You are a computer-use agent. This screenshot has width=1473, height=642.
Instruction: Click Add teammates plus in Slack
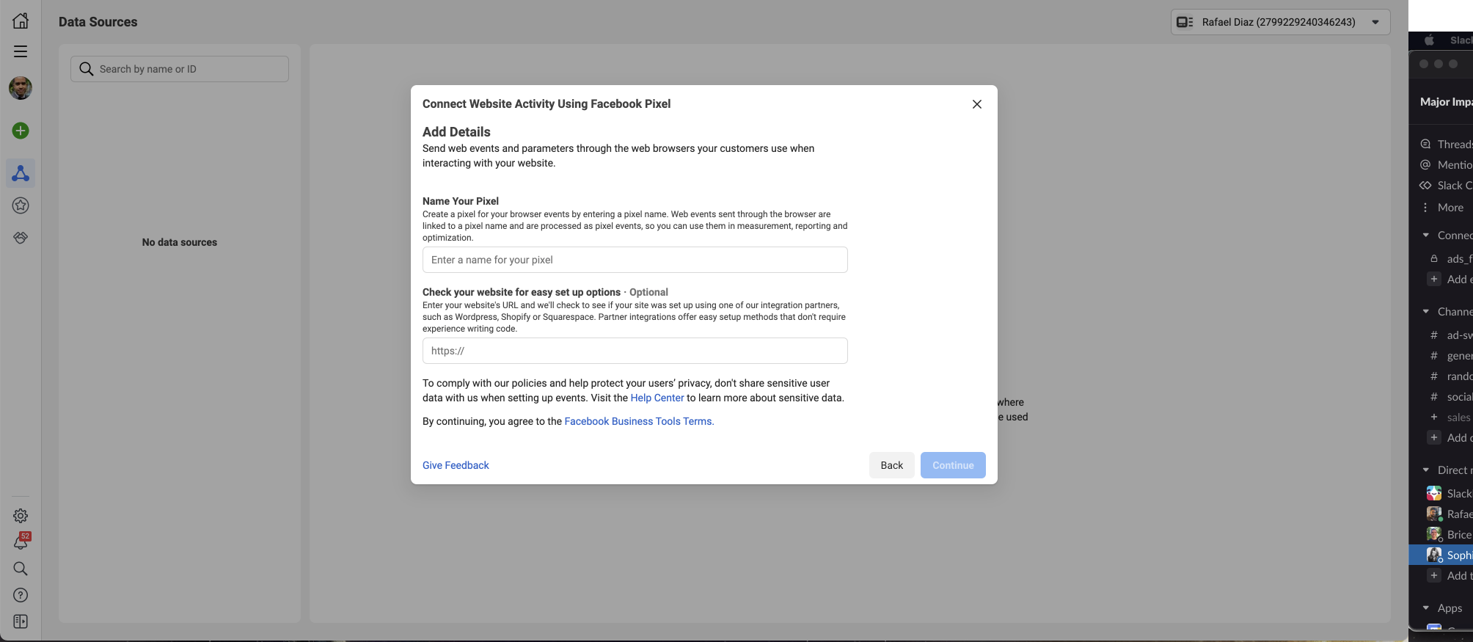pyautogui.click(x=1434, y=575)
